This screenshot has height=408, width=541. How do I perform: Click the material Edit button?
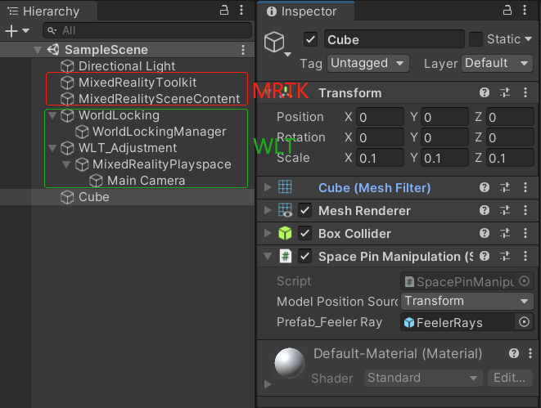(x=510, y=378)
